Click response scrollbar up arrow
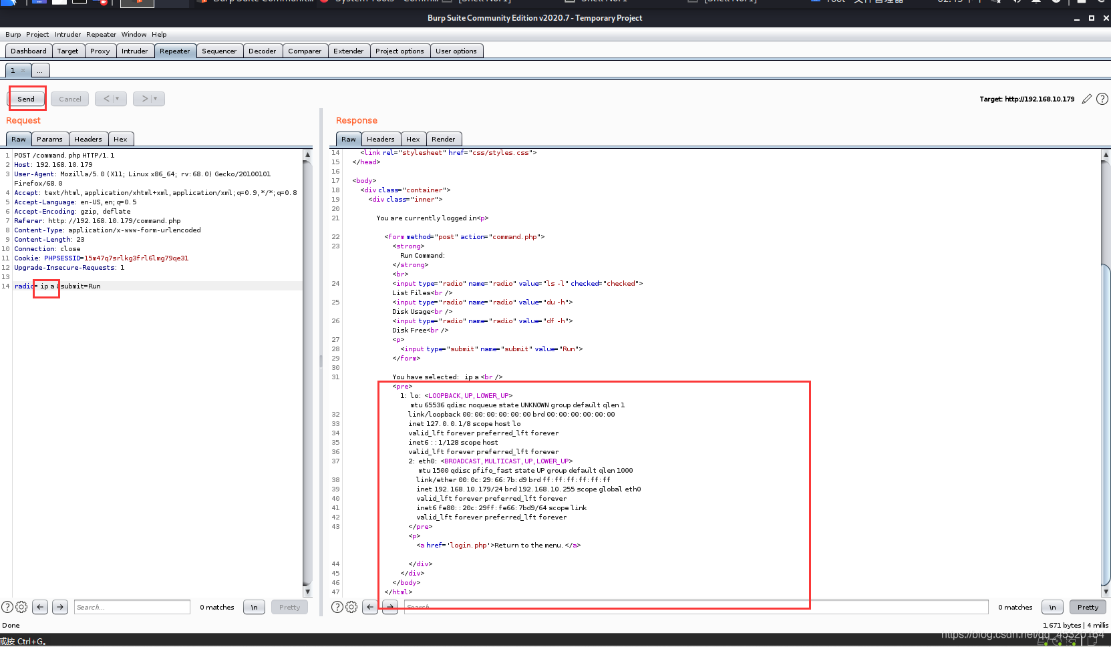1111x647 pixels. (1106, 154)
